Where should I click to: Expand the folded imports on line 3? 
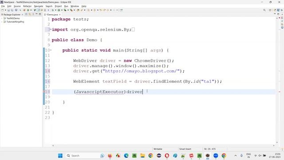(51, 29)
